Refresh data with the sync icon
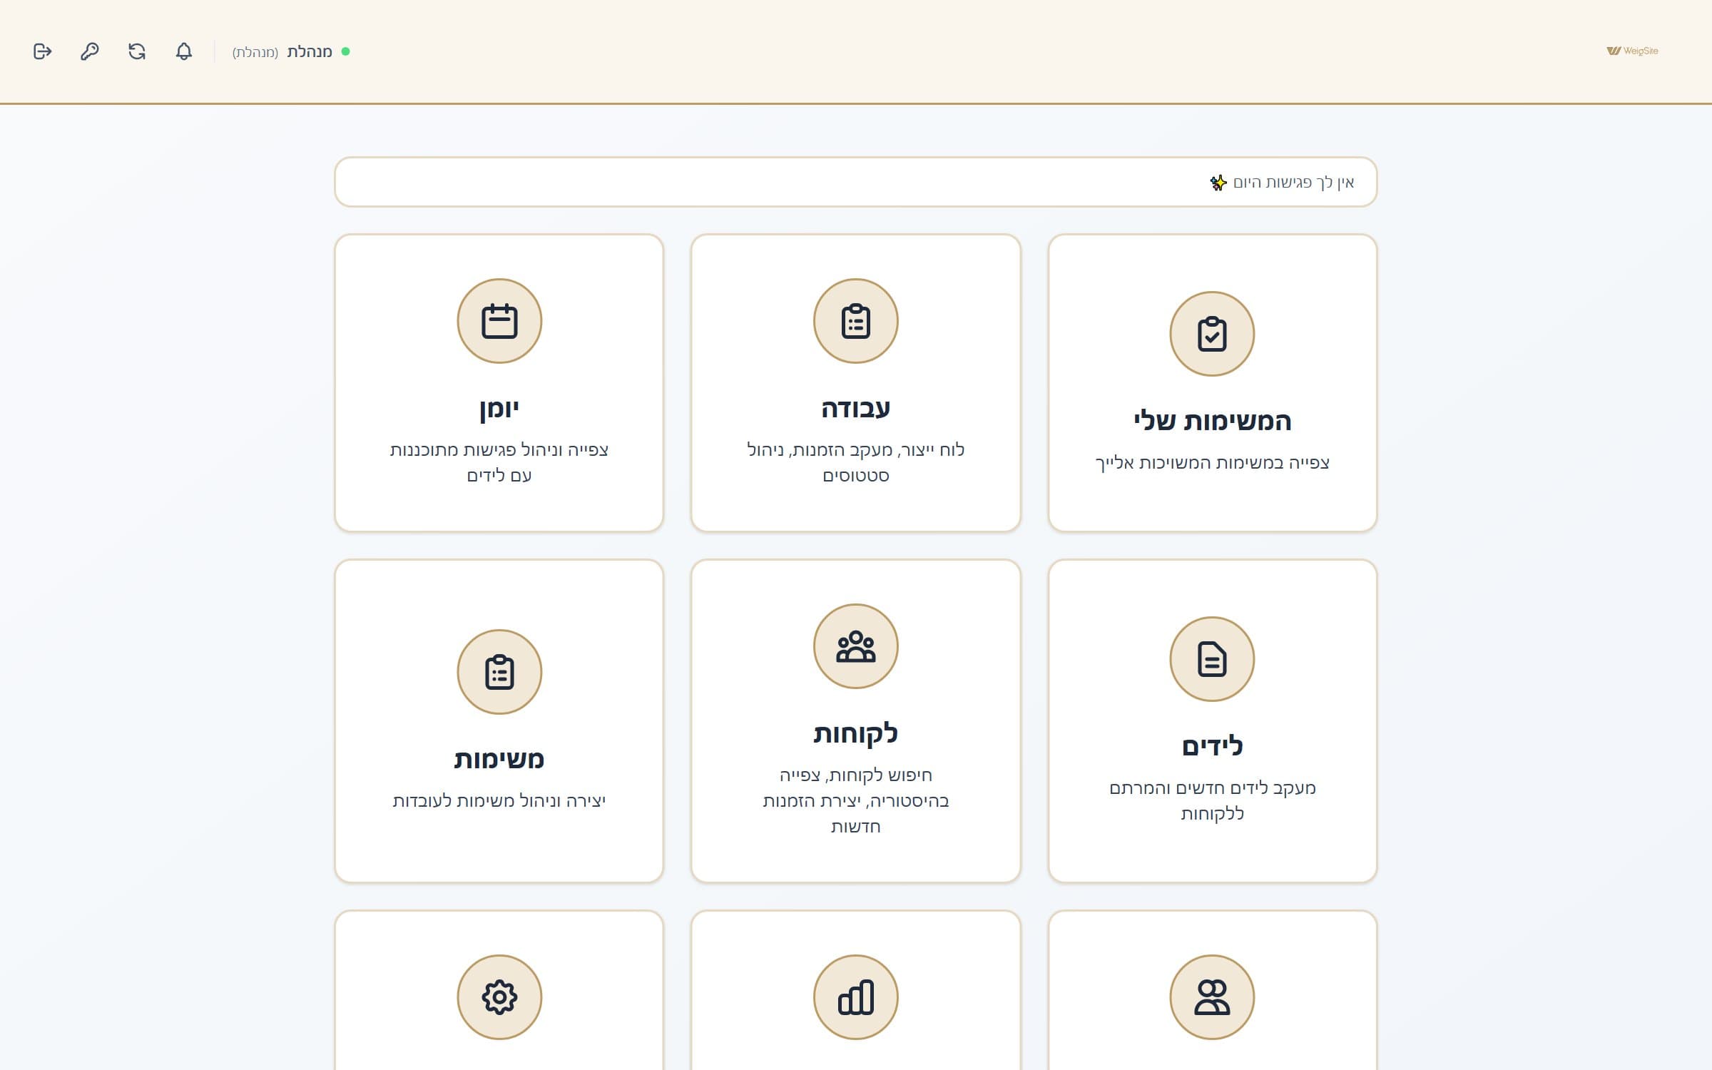The width and height of the screenshot is (1712, 1070). [x=137, y=51]
